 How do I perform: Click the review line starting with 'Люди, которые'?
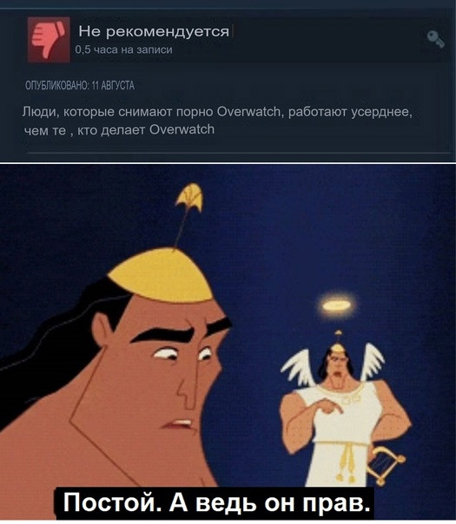[217, 112]
